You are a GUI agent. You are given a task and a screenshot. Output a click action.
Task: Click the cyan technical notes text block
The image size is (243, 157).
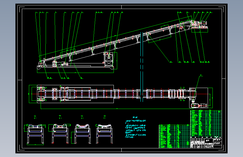pyautogui.click(x=135, y=127)
